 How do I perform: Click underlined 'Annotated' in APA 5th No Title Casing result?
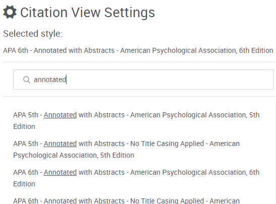pyautogui.click(x=60, y=144)
